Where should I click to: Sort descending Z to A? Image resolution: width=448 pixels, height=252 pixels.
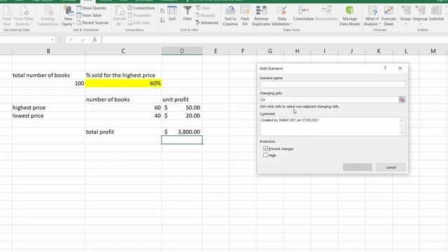(x=162, y=20)
